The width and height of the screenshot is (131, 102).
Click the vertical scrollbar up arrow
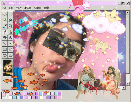click(128, 12)
